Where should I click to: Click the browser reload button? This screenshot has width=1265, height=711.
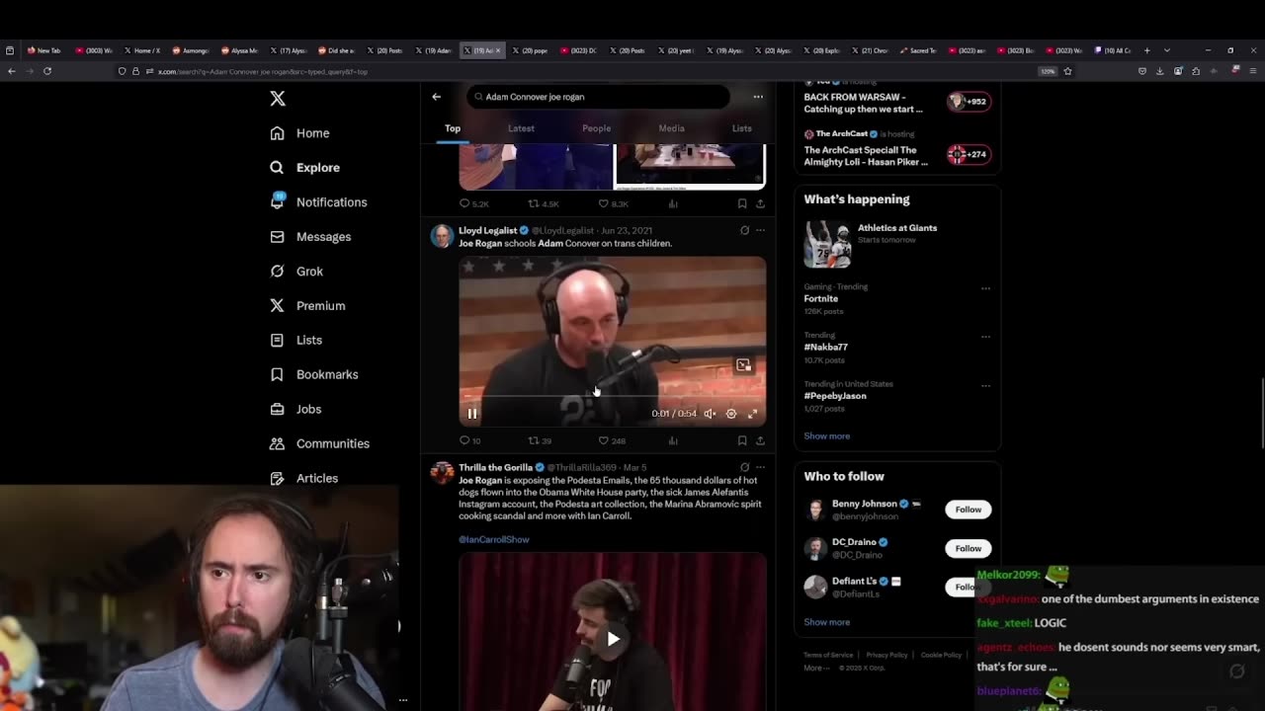(46, 71)
